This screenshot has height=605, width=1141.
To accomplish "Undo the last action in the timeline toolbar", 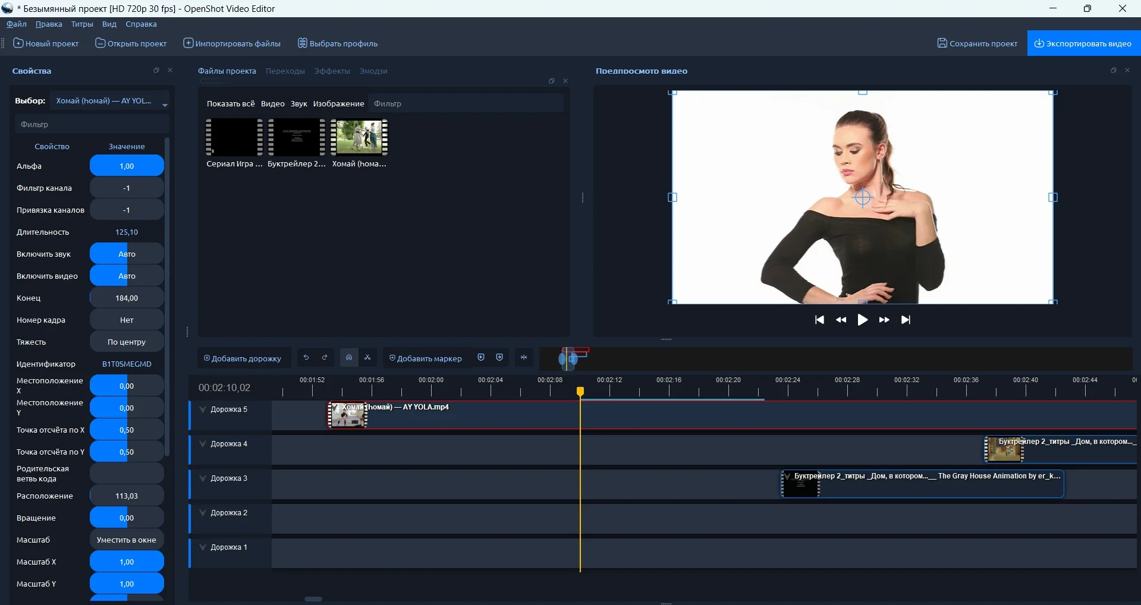I will pyautogui.click(x=306, y=358).
